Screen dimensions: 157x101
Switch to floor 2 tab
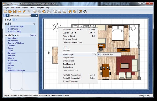(16, 20)
